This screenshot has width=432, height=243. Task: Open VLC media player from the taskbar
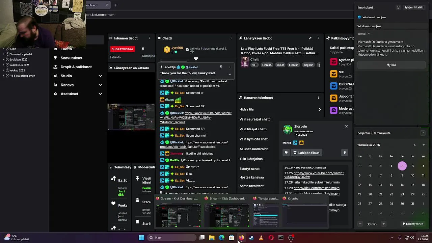pyautogui.click(x=261, y=238)
